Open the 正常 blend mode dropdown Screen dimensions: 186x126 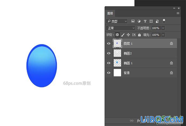[121, 28]
